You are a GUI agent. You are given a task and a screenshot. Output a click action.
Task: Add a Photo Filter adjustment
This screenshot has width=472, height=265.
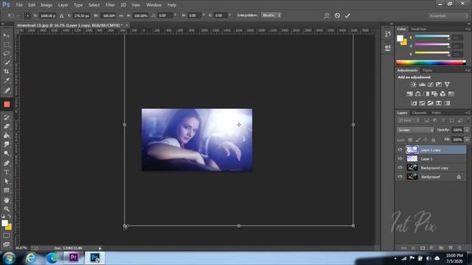click(x=434, y=94)
